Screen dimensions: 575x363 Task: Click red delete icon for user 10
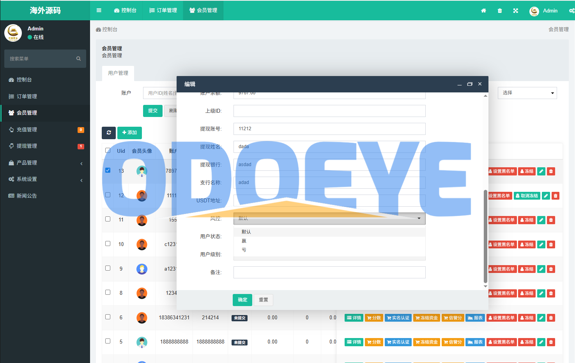(551, 244)
